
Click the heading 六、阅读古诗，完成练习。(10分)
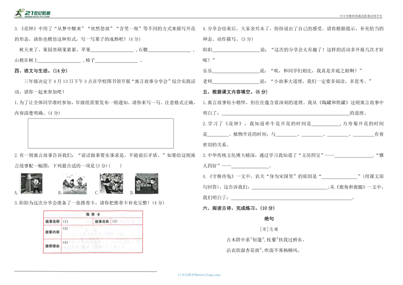(x=239, y=208)
